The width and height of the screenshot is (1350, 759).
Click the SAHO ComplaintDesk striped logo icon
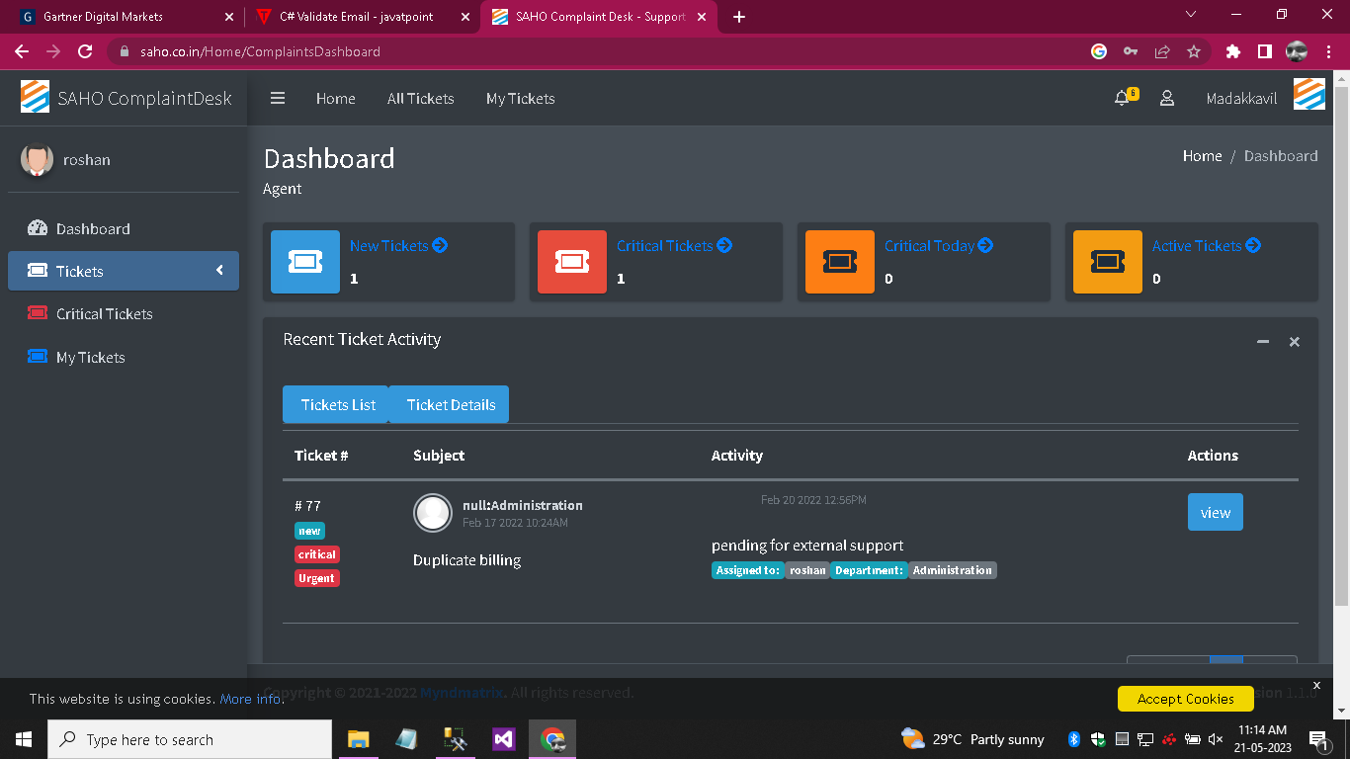[35, 97]
